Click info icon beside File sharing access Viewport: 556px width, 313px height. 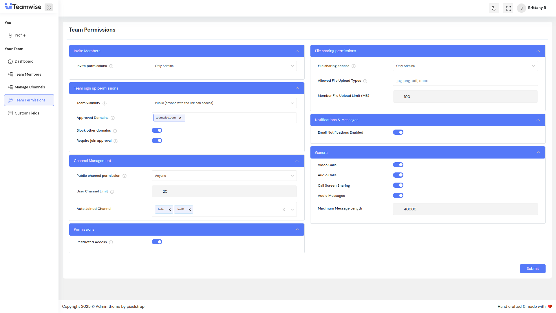[354, 66]
